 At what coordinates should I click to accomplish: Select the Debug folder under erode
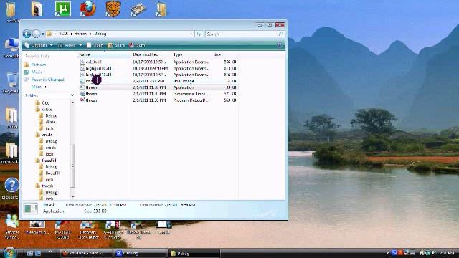[48, 141]
